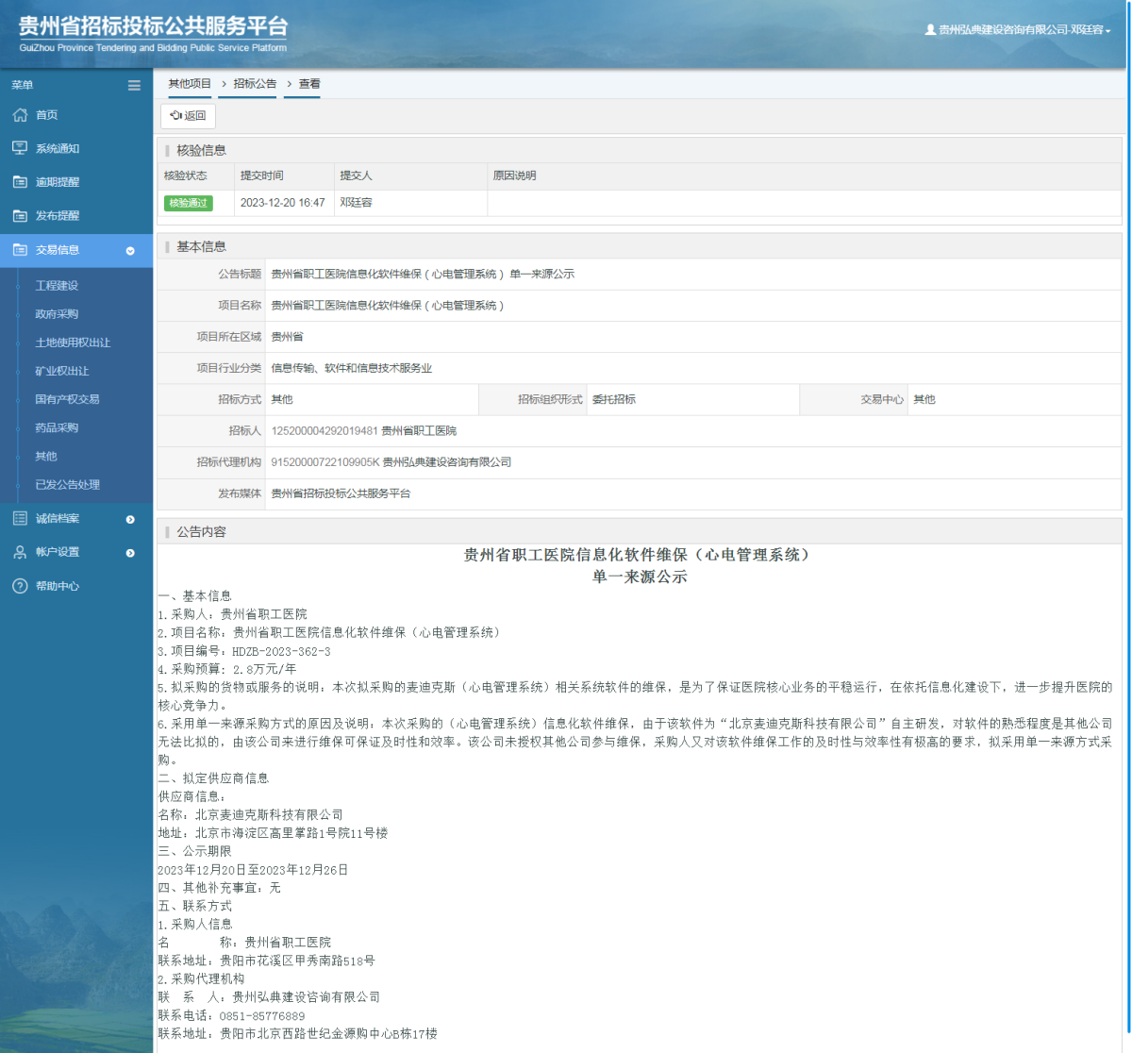Click the home icon beside 首页

tap(20, 115)
